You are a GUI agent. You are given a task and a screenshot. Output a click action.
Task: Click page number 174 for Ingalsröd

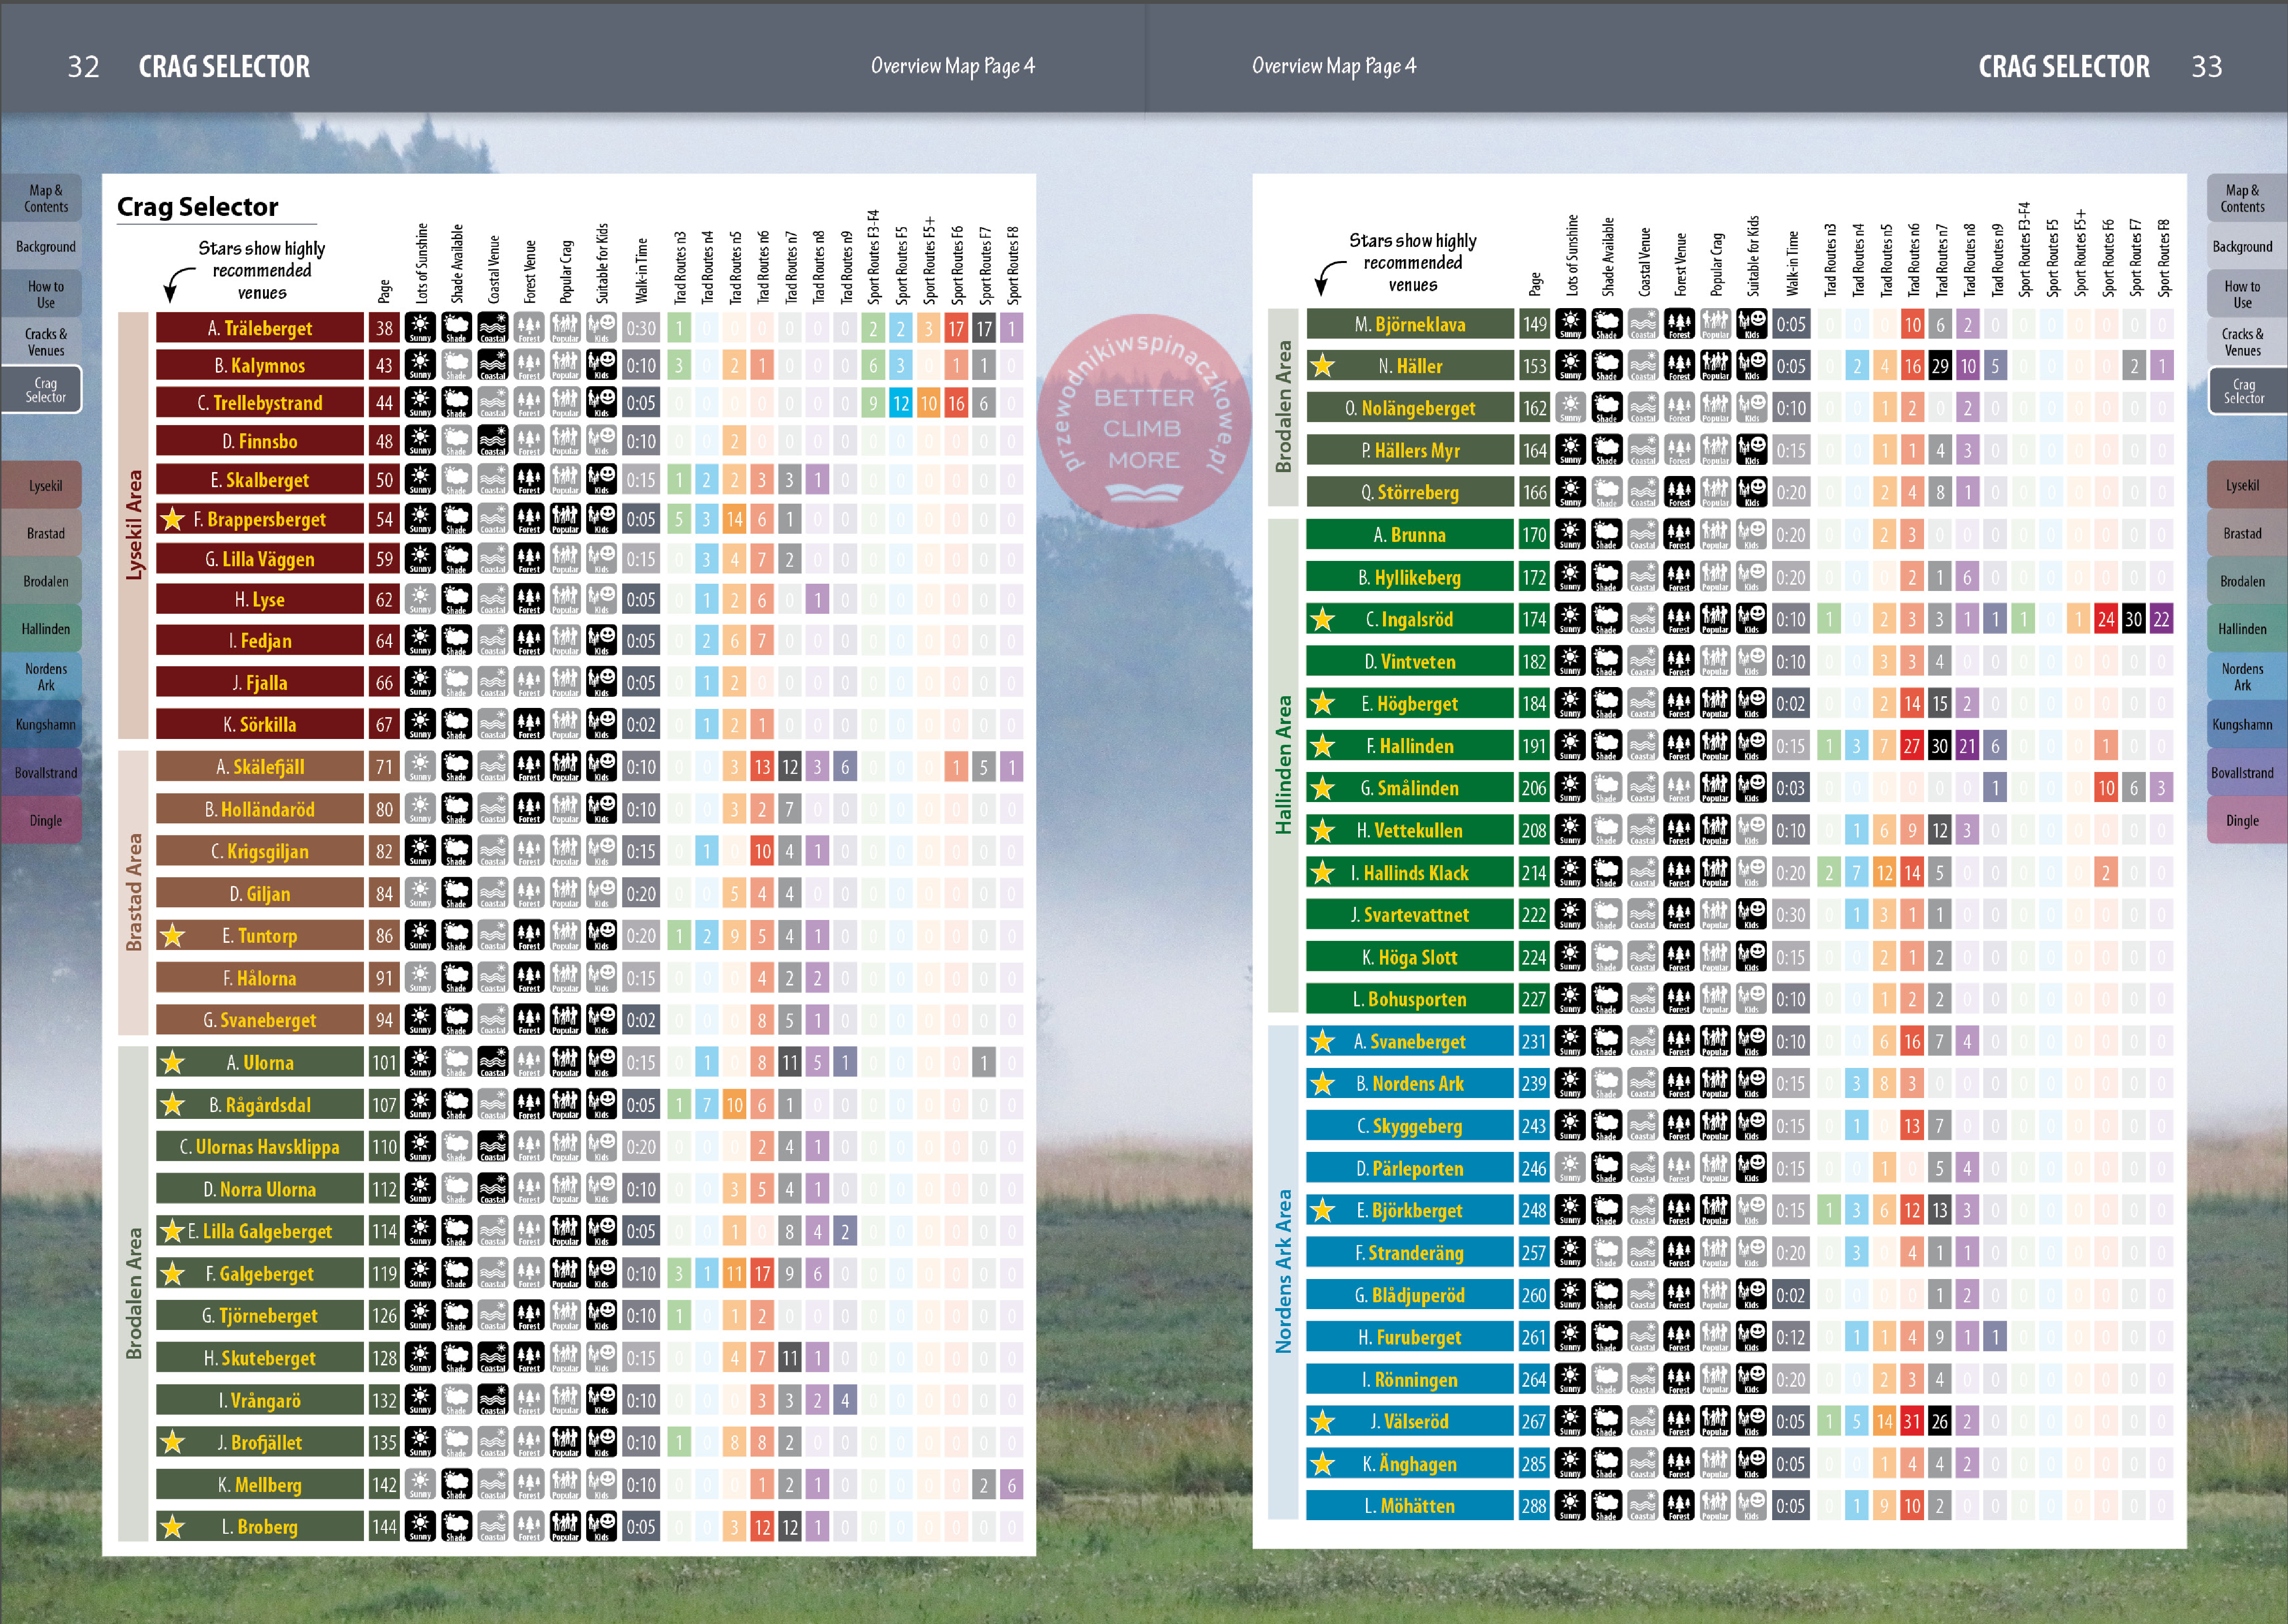pos(1534,619)
